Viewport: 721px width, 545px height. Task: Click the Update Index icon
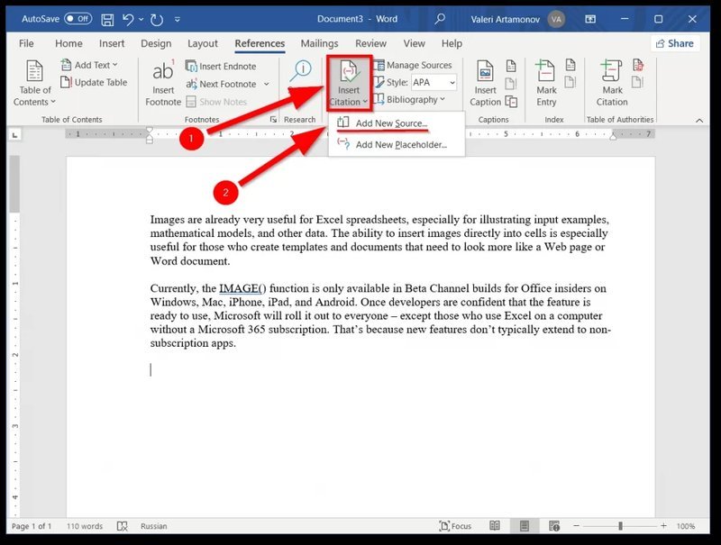click(x=570, y=82)
